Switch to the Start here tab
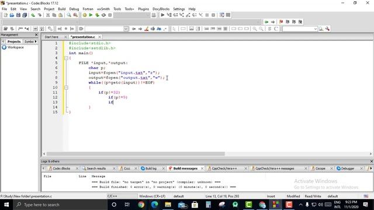374x210 pixels. [x=51, y=37]
